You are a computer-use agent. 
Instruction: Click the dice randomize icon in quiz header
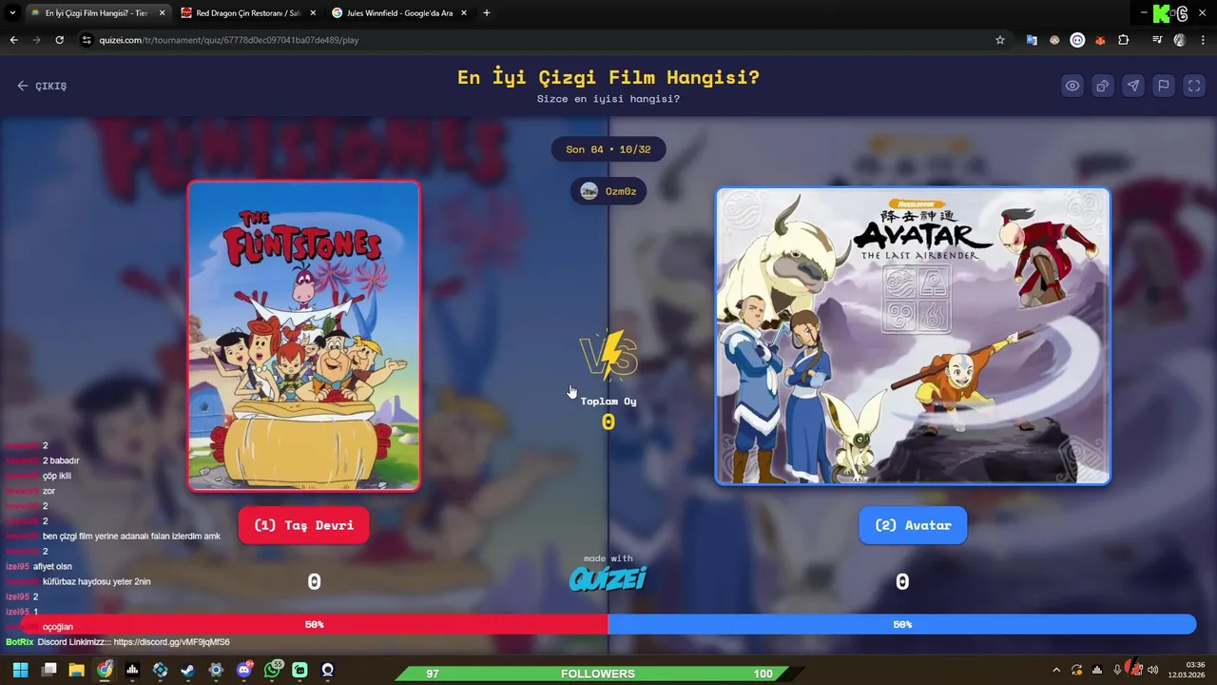1103,86
